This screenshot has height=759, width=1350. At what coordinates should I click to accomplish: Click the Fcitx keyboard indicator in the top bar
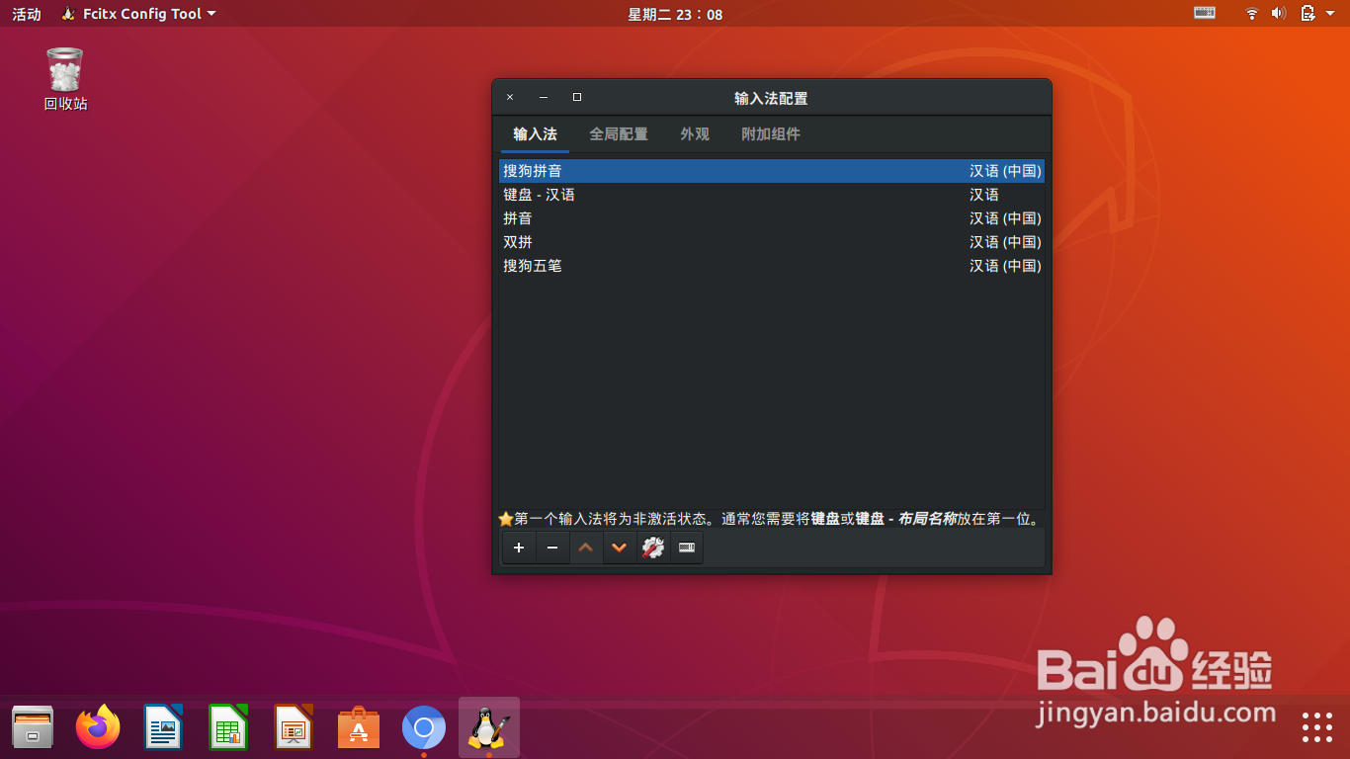pyautogui.click(x=1204, y=14)
